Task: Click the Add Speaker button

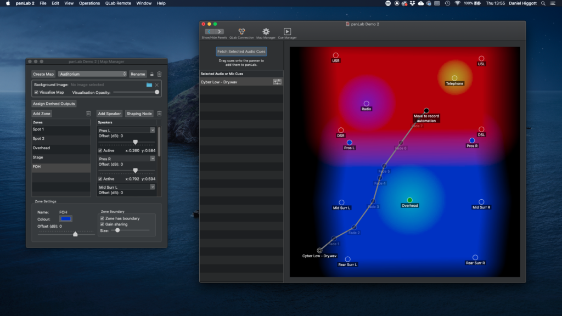Action: coord(109,114)
